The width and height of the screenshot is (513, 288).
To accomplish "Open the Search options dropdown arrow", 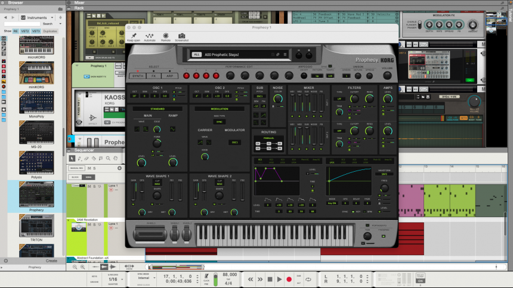I will point(60,24).
